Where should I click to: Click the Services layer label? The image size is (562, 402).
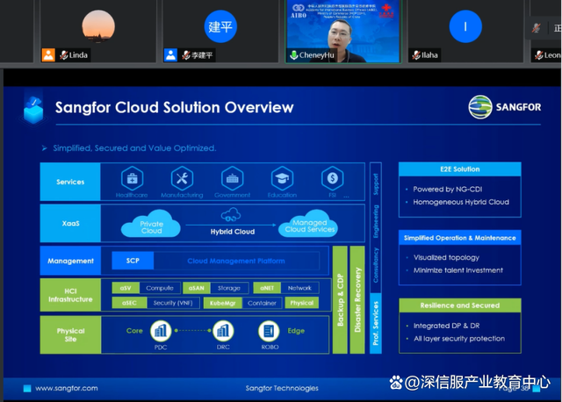tap(70, 182)
